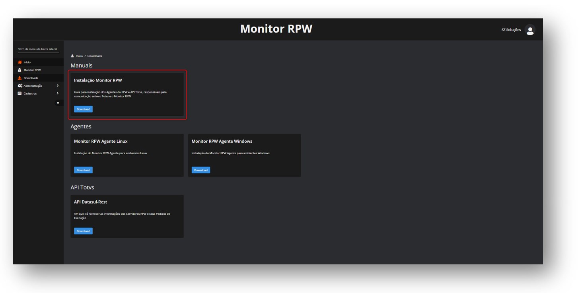This screenshot has width=582, height=293.
Task: Click the download icon in the breadcrumb
Action: coord(72,56)
